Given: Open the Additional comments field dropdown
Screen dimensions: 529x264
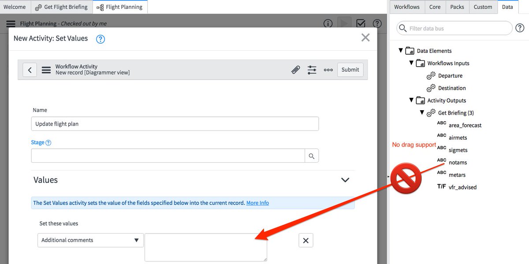Looking at the screenshot, I should [x=90, y=240].
